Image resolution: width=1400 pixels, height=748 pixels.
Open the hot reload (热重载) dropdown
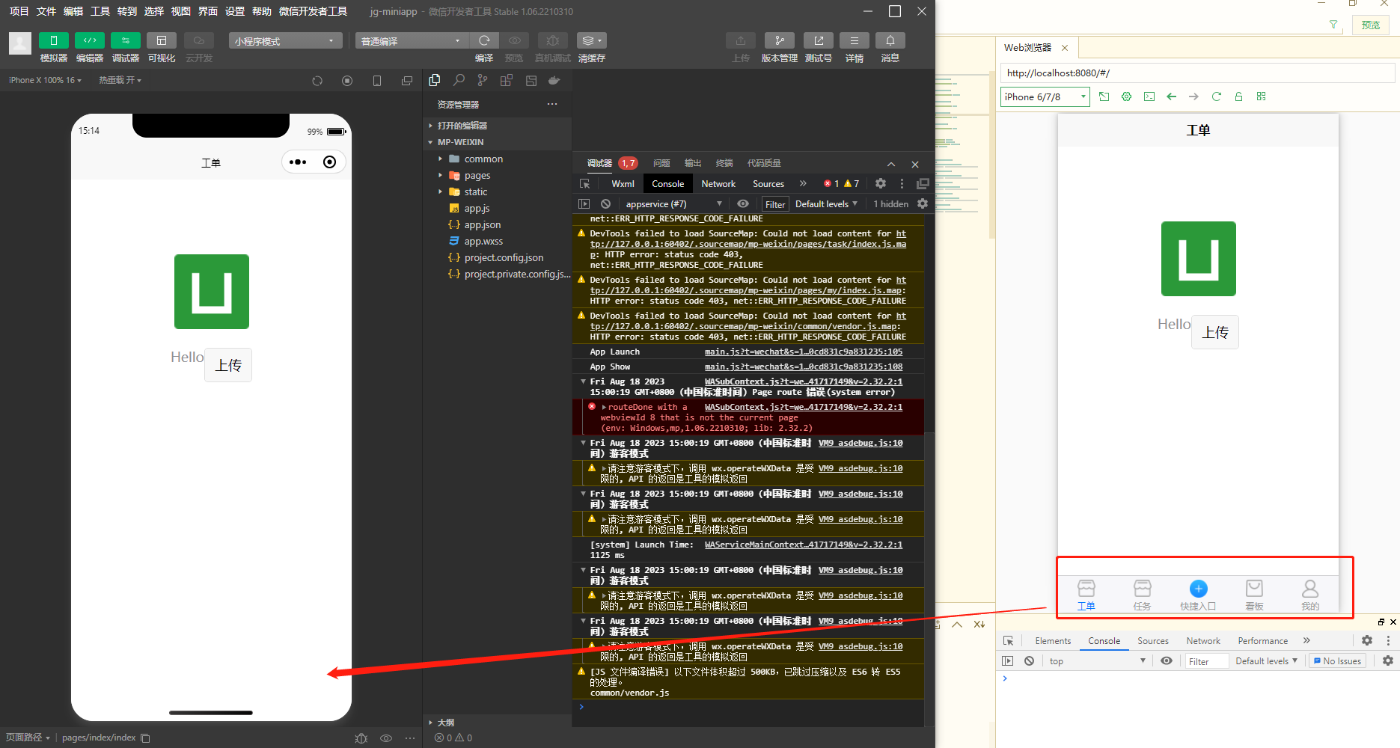120,80
